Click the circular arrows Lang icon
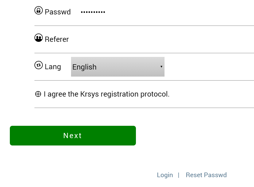The image size is (254, 187). 38,65
